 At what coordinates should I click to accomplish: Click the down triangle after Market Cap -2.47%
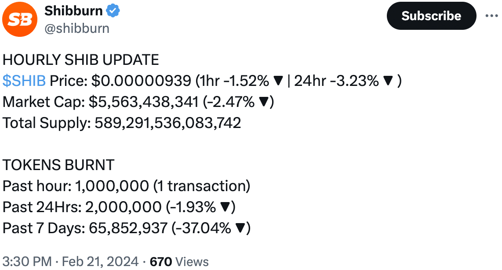tap(265, 102)
